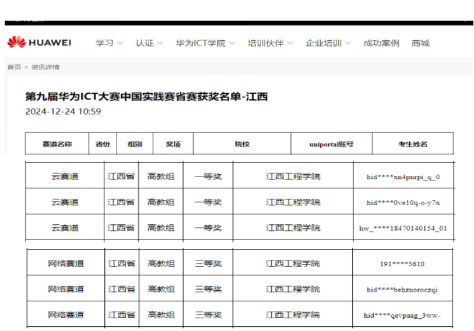Click the 考生姓名 header cell
The width and height of the screenshot is (474, 331).
click(x=413, y=143)
